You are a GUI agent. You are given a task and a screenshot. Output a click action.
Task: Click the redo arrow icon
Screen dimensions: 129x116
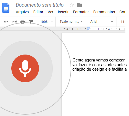[x=14, y=22]
